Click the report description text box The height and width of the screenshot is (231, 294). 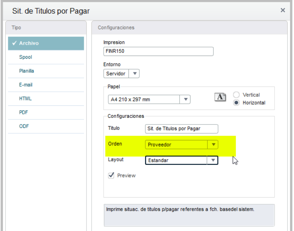point(189,215)
